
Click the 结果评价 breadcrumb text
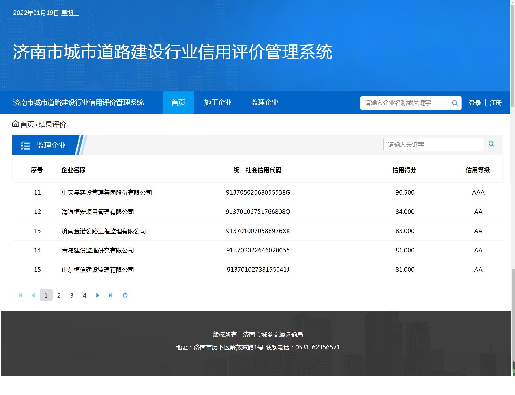click(52, 124)
